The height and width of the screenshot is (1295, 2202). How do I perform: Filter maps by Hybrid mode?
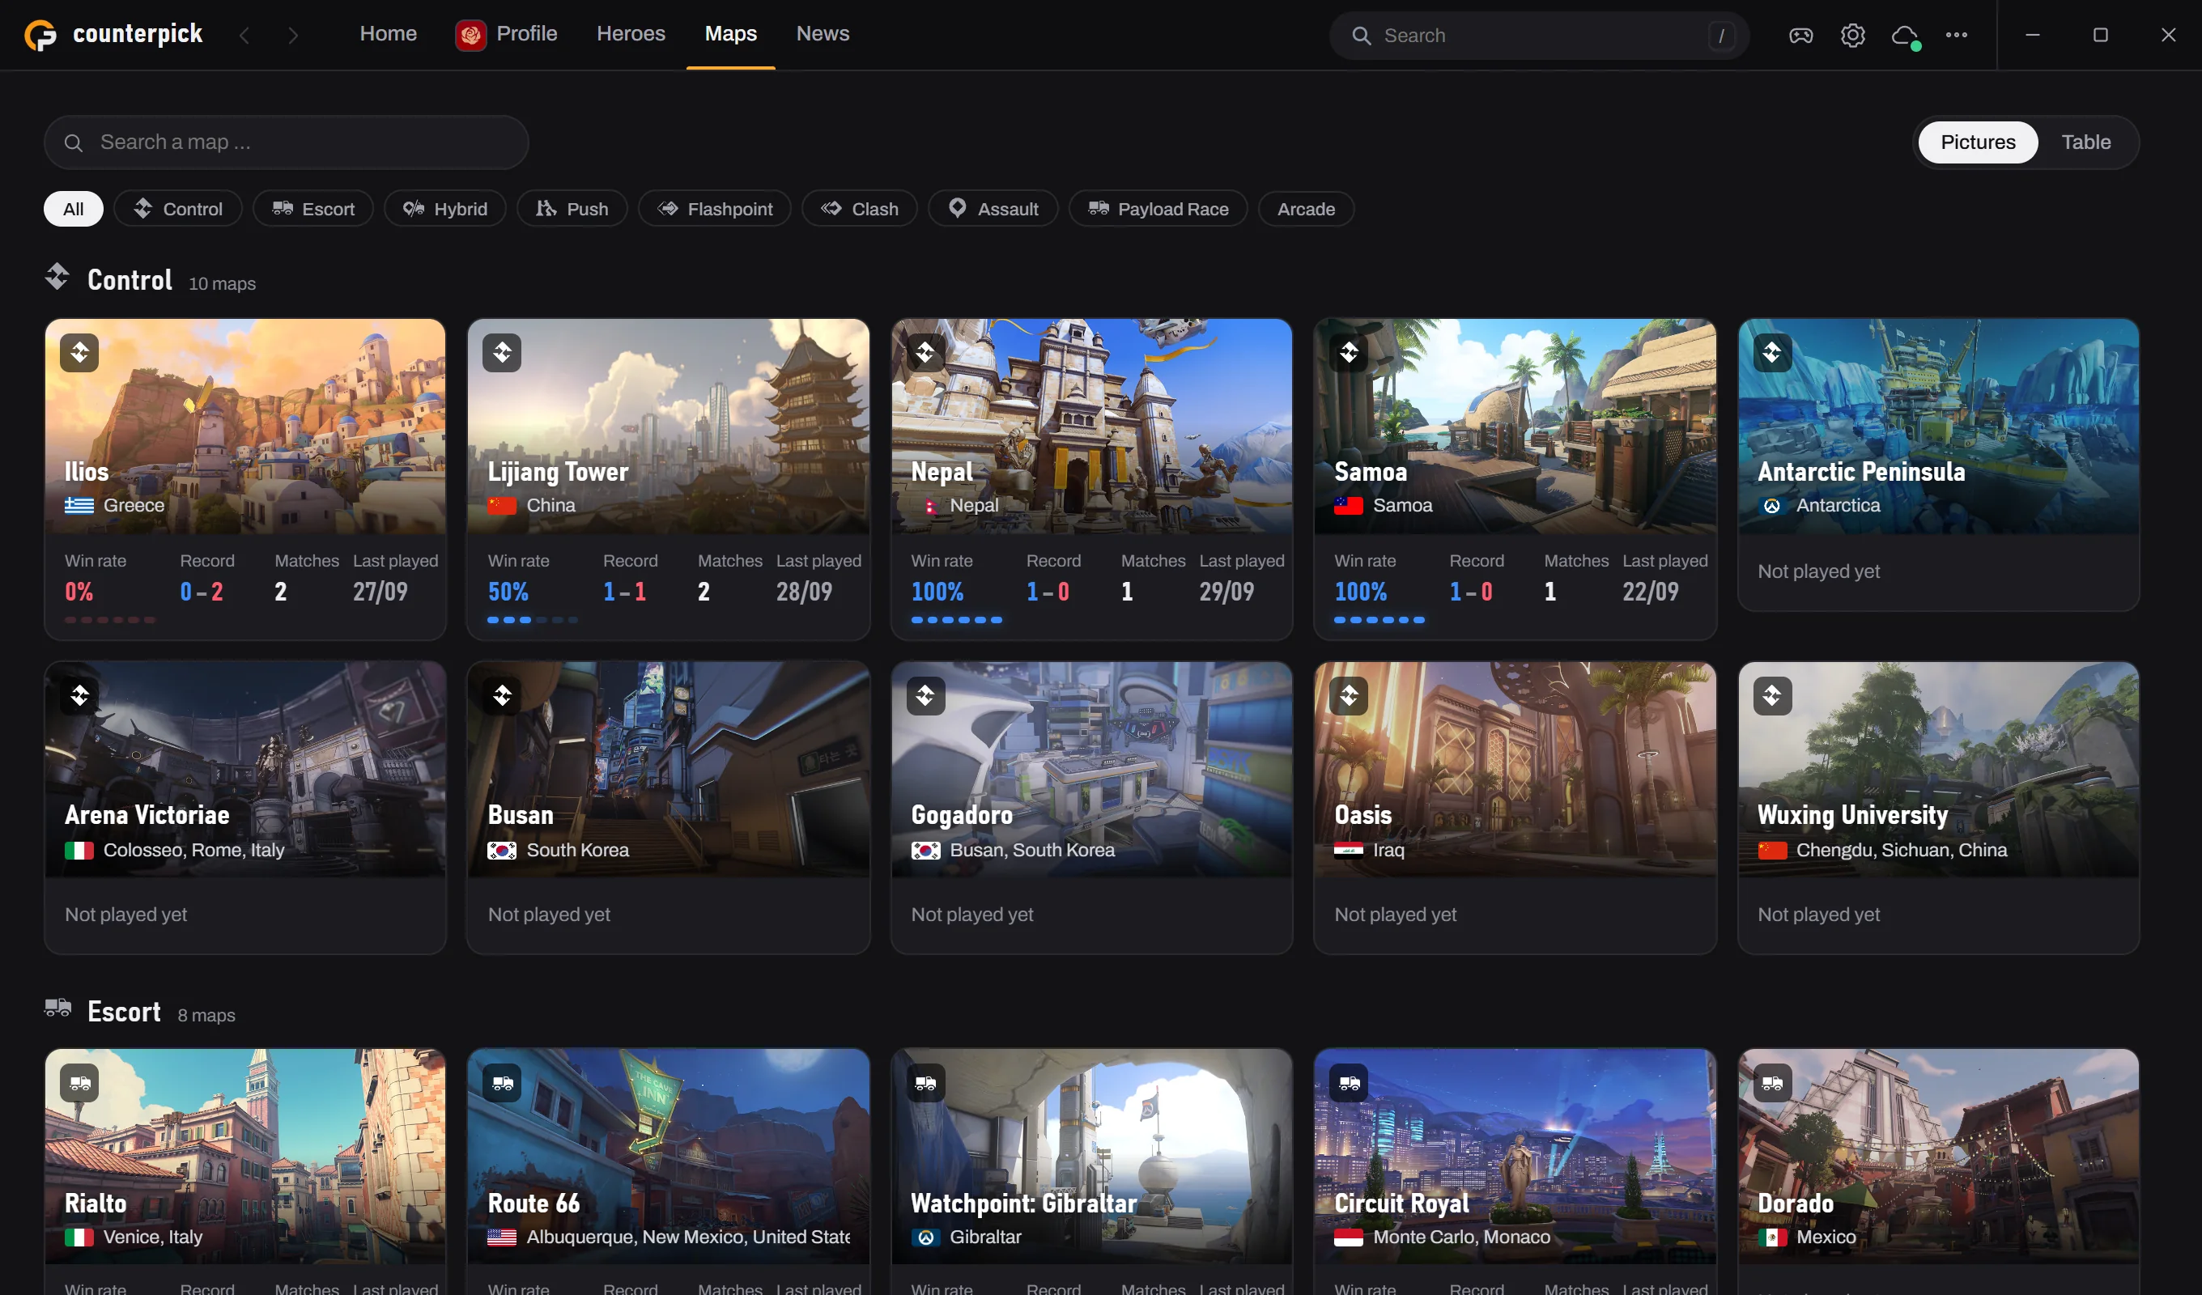click(444, 209)
